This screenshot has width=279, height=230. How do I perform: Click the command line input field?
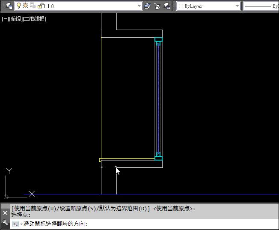click(144, 224)
